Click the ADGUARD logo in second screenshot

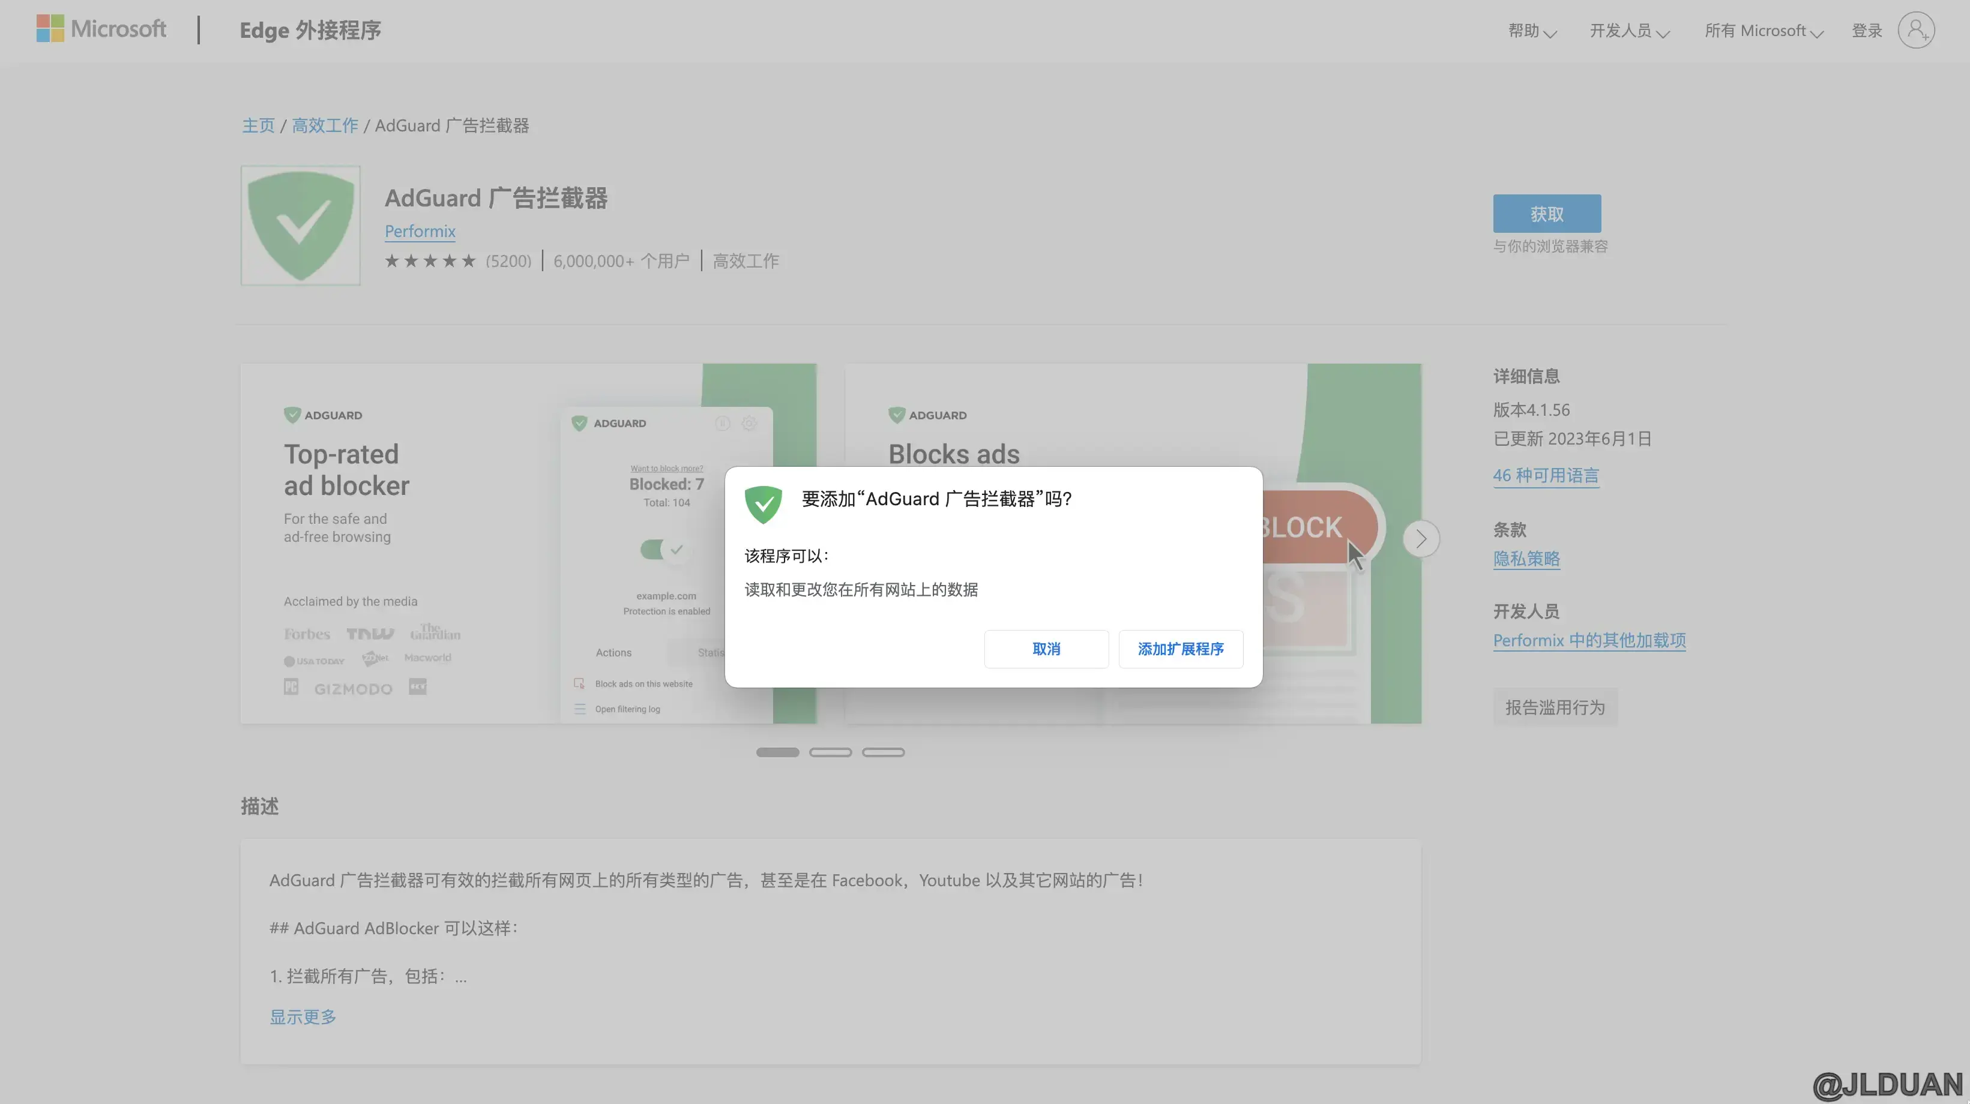click(x=927, y=415)
